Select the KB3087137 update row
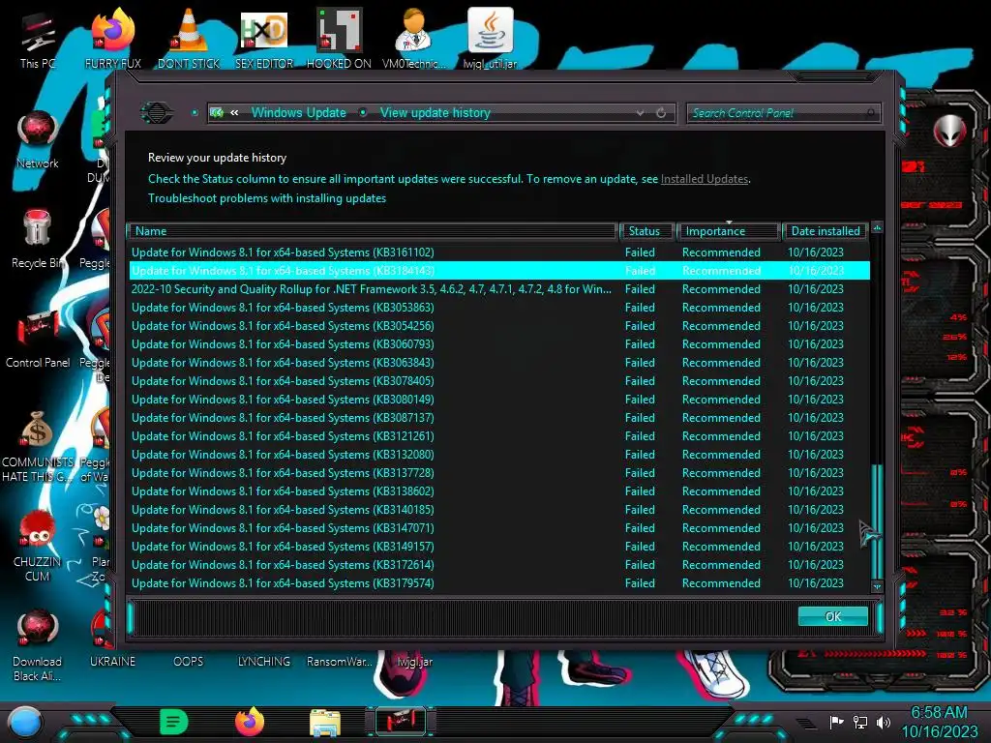 pos(499,418)
